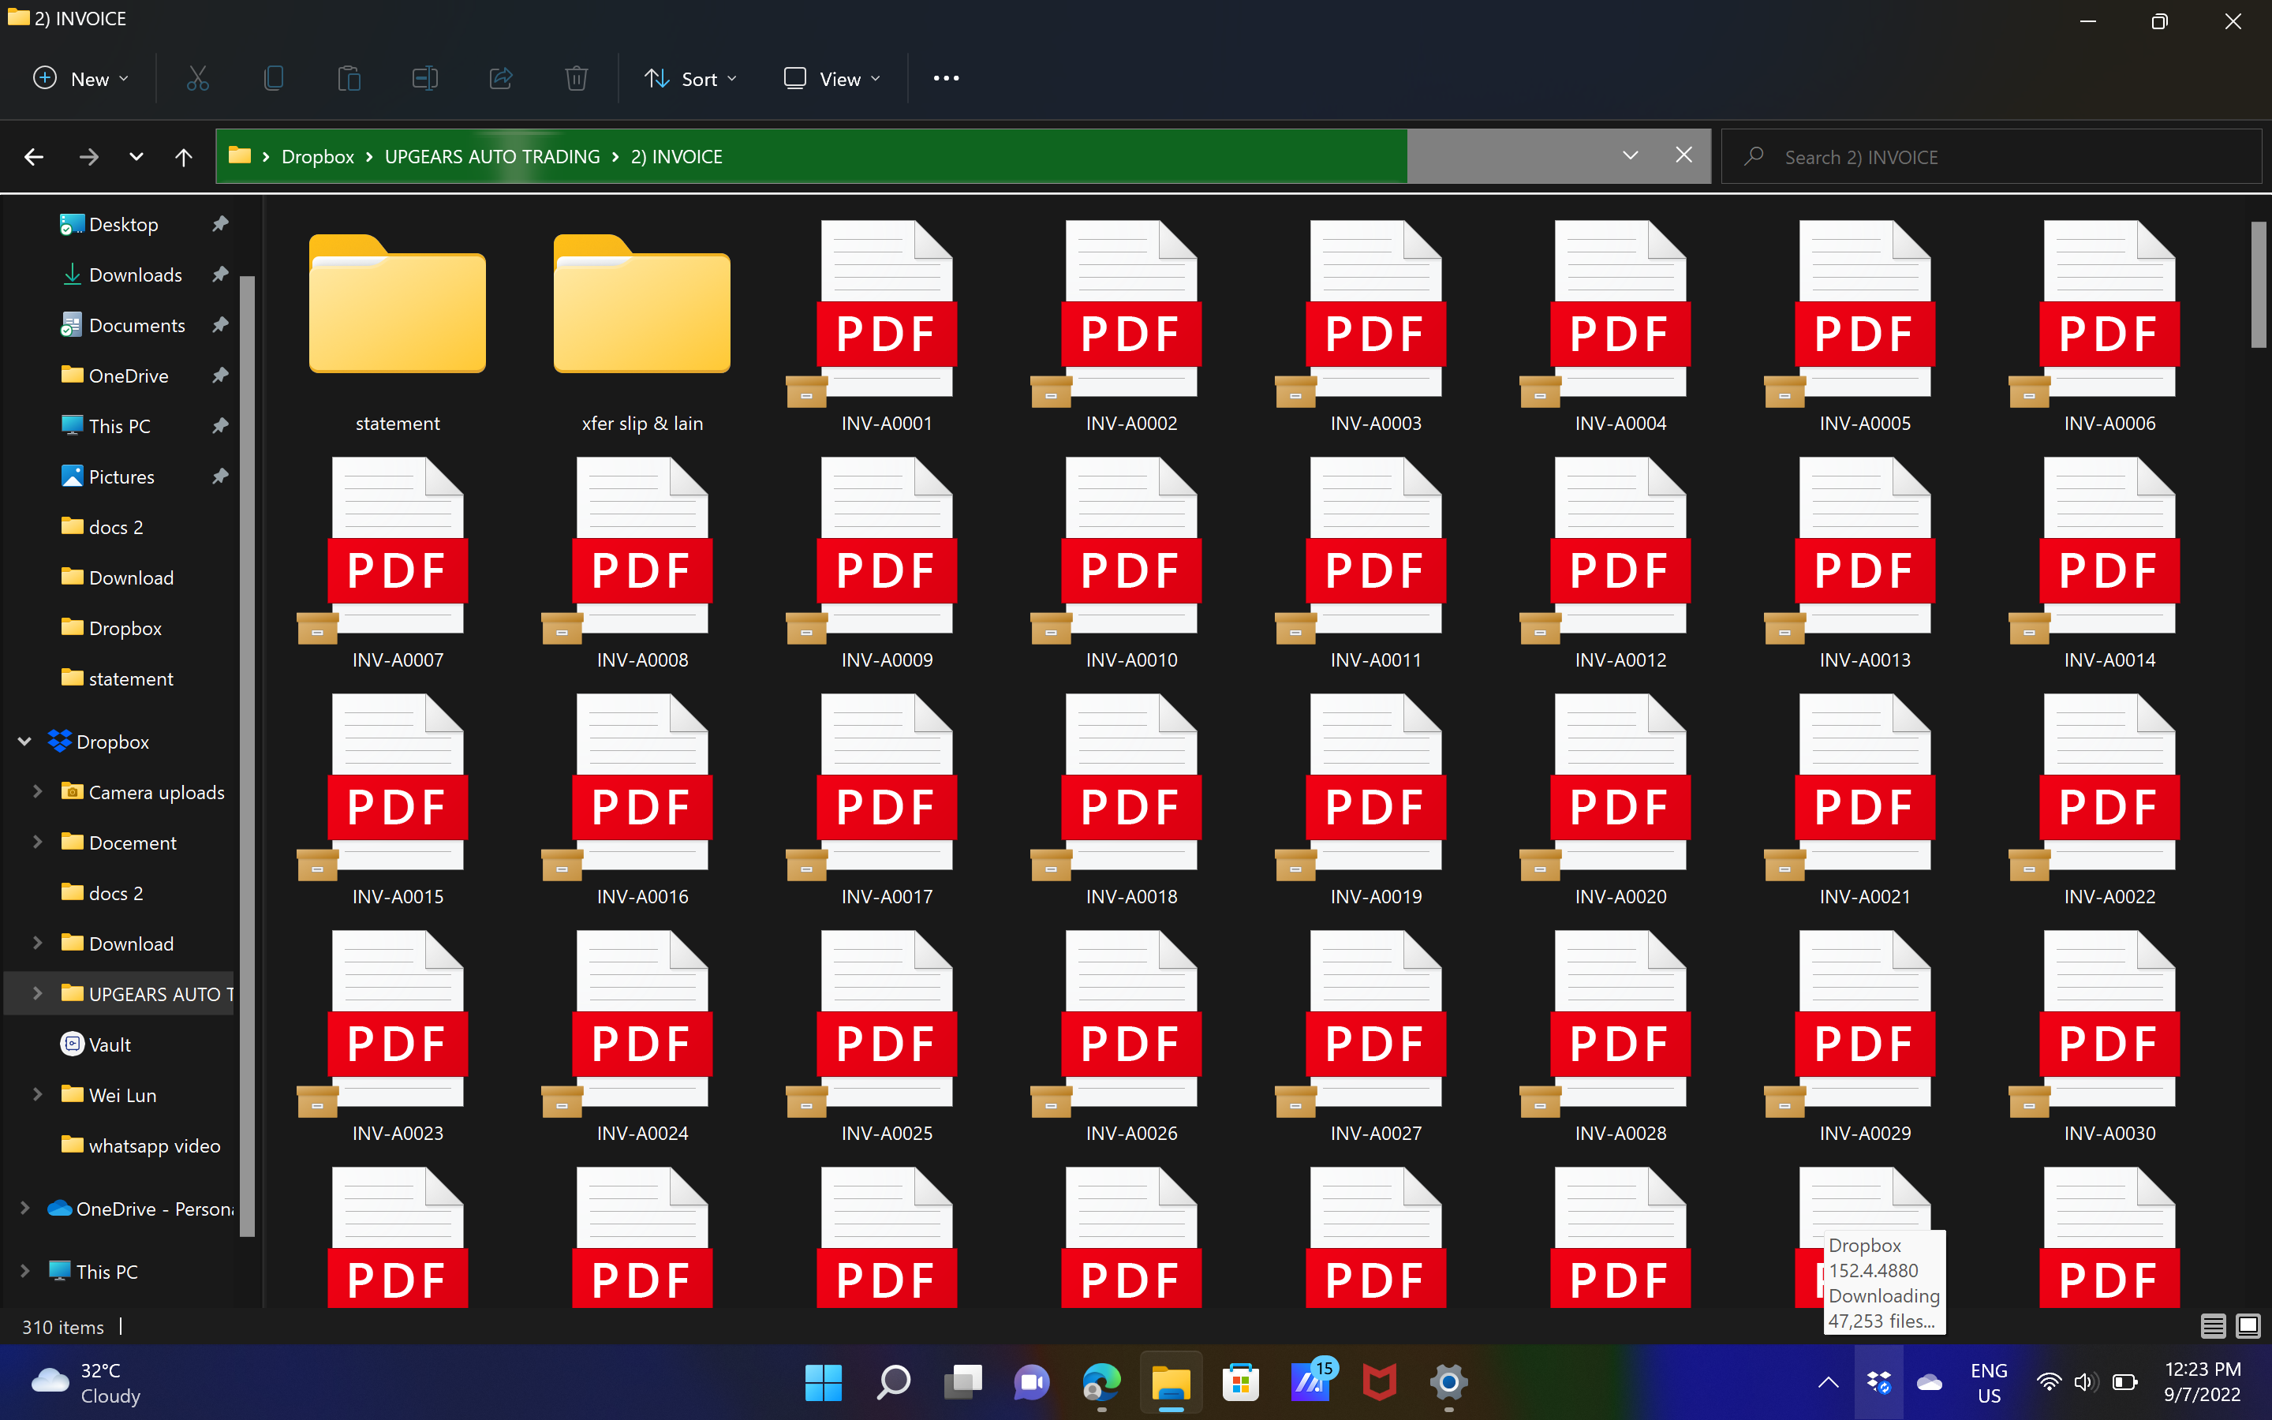
Task: Select file INV-A0024
Action: click(642, 1036)
